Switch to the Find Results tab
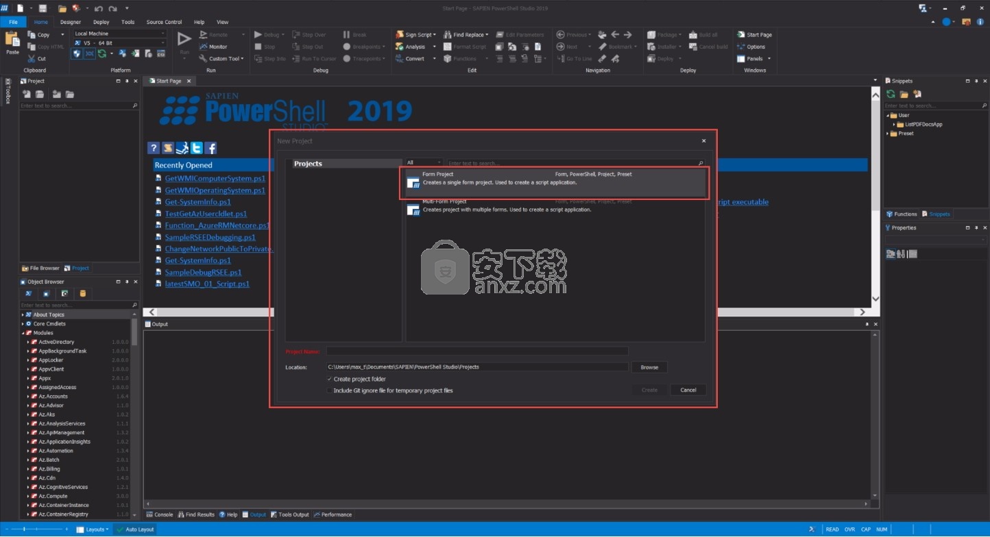 point(196,514)
